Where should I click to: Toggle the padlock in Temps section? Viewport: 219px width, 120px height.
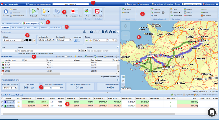click(91, 40)
